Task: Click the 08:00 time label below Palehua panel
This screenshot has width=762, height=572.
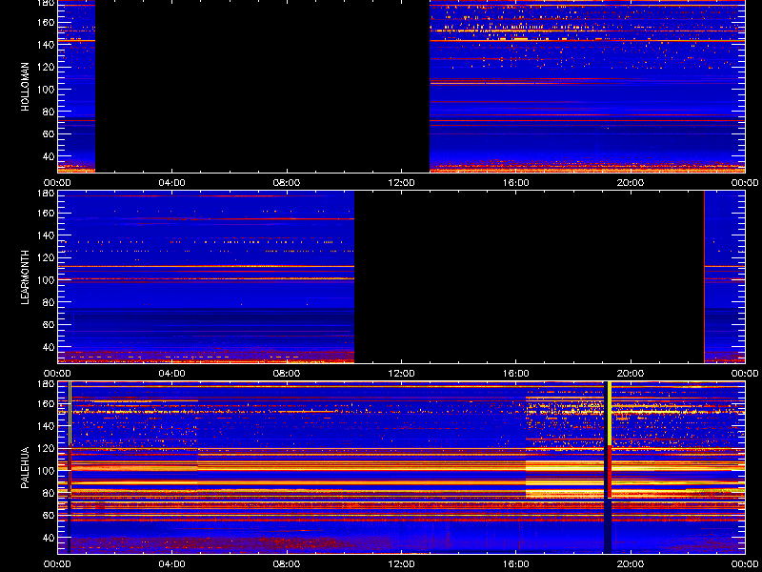Action: click(287, 564)
